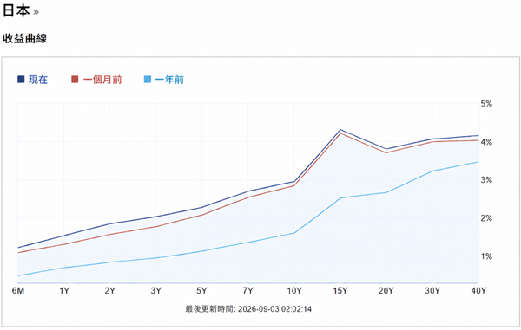521x330 pixels.
Task: Select the 3Y x-axis label
Action: [x=155, y=291]
